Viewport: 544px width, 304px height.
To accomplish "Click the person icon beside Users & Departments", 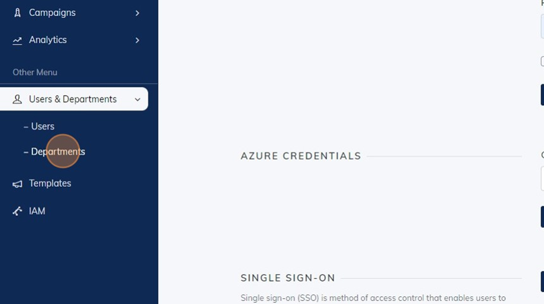I will [x=17, y=99].
